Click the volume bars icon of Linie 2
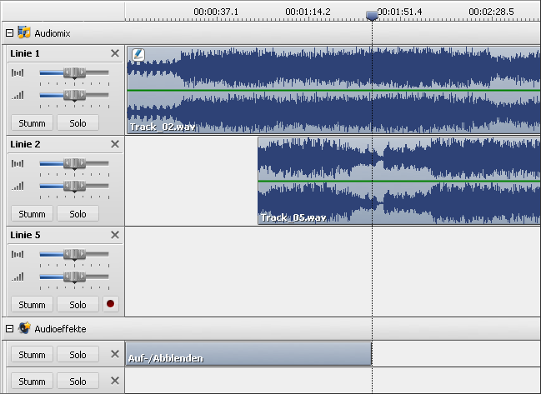The width and height of the screenshot is (541, 394). point(18,186)
